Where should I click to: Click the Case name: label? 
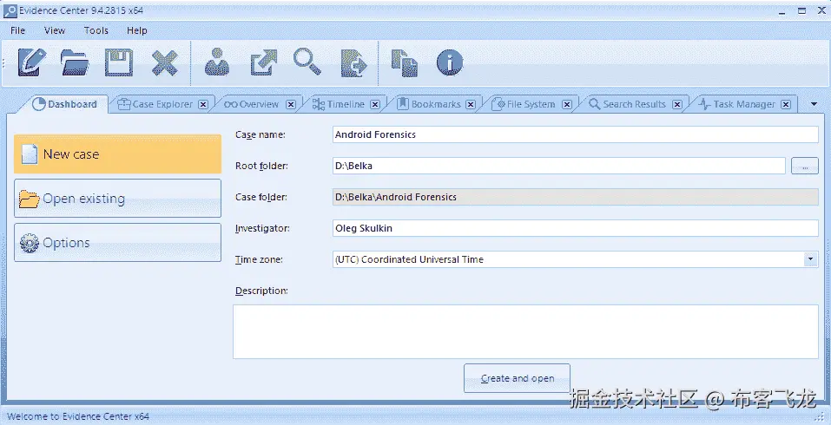pos(261,134)
